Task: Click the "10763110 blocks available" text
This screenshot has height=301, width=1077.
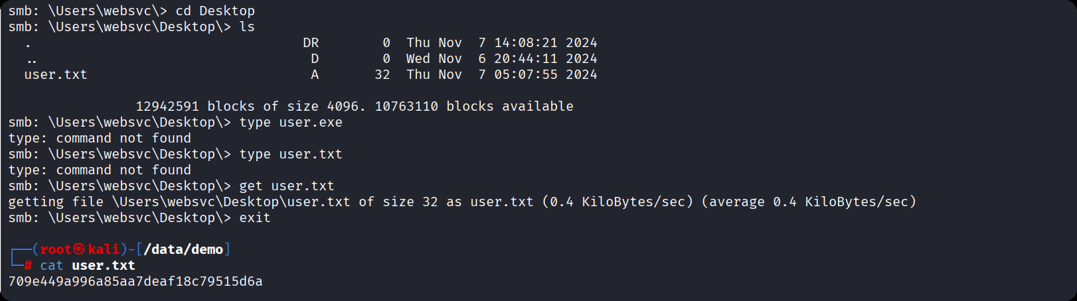Action: (x=474, y=106)
